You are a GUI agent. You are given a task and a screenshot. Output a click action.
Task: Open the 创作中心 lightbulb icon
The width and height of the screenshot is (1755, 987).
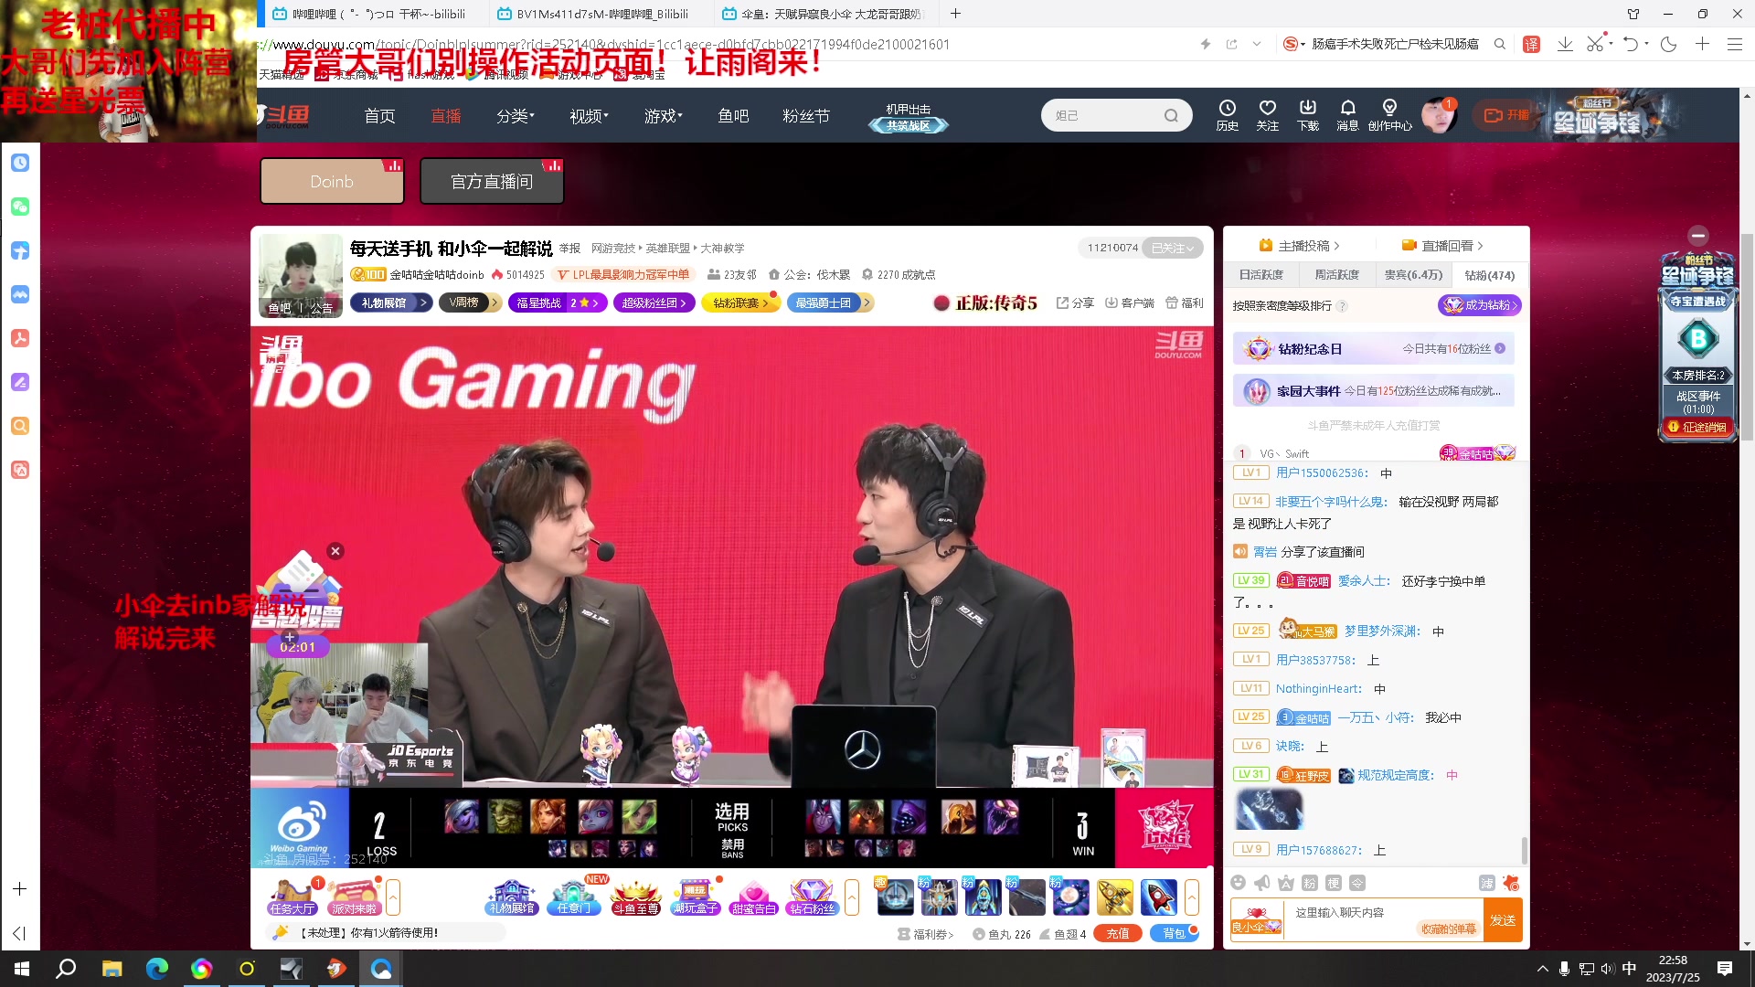point(1389,115)
